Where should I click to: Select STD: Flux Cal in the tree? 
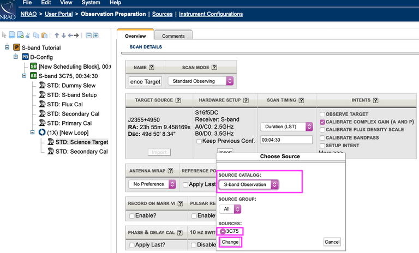pyautogui.click(x=64, y=104)
